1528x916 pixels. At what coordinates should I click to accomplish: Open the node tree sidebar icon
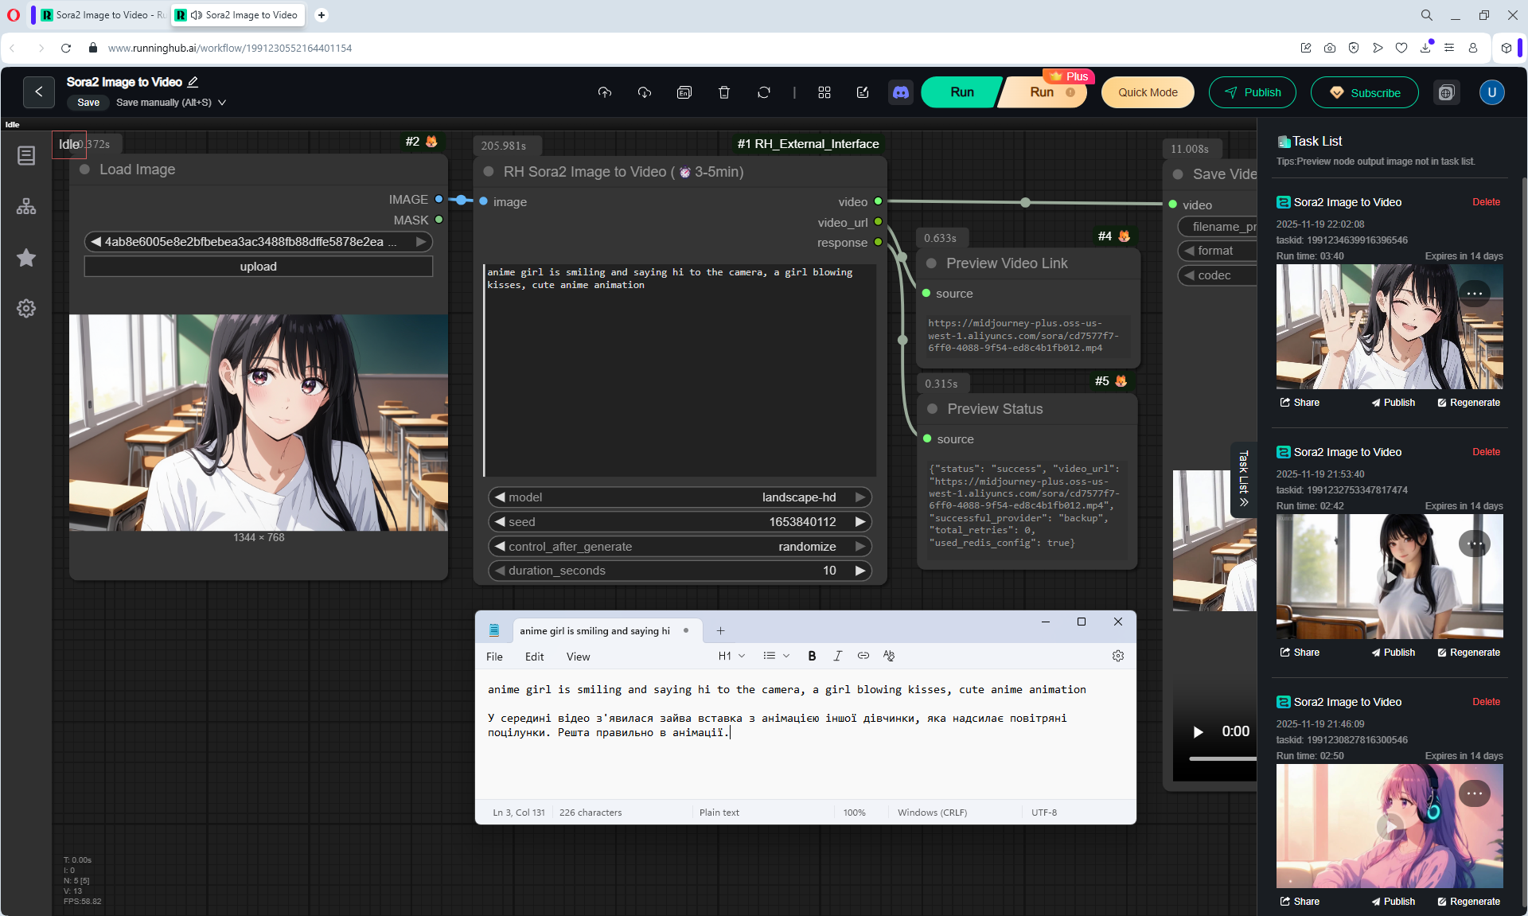(x=26, y=206)
